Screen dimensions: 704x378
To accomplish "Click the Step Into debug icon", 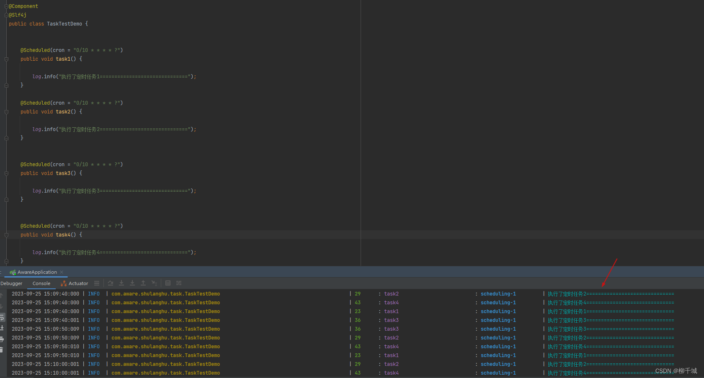I will pos(121,283).
